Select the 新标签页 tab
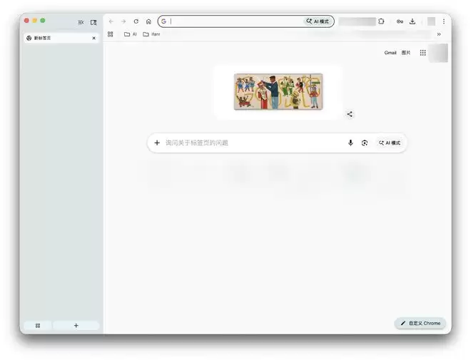This screenshot has height=360, width=471. tap(57, 38)
